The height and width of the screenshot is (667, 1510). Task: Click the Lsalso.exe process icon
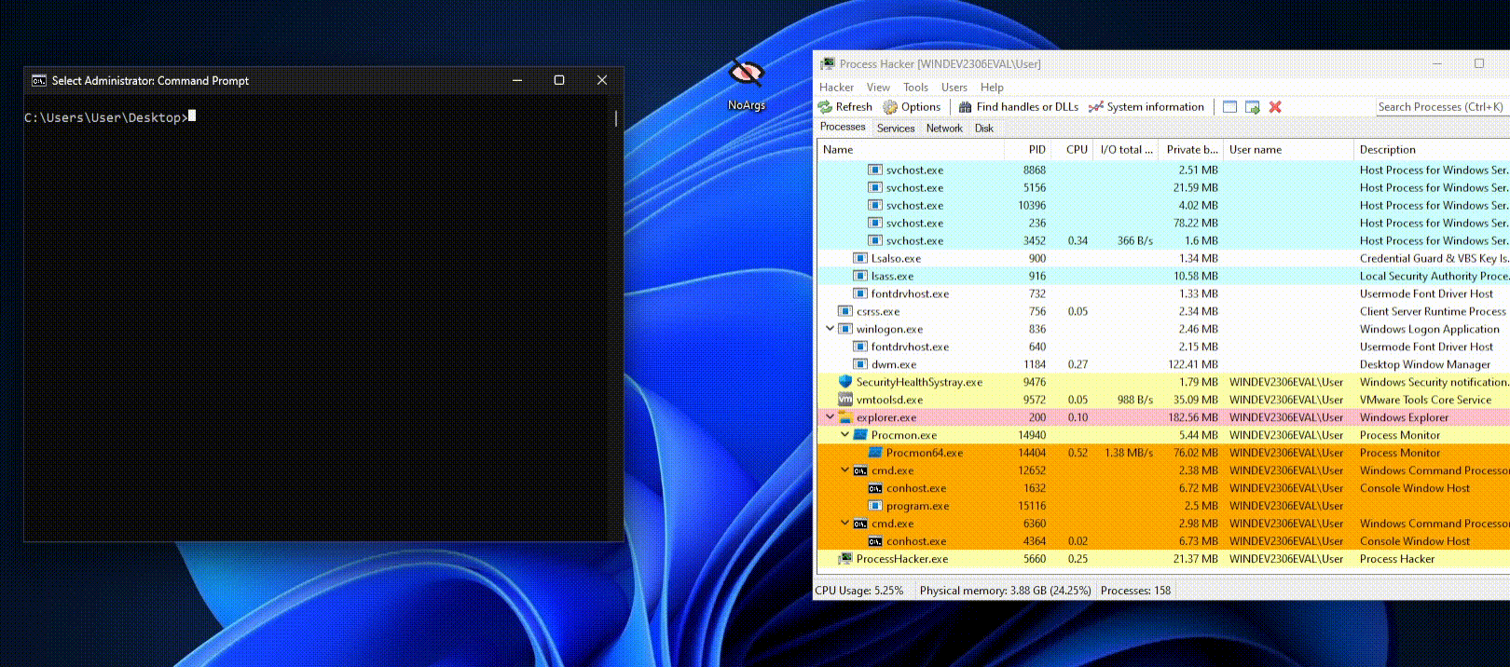(x=860, y=258)
